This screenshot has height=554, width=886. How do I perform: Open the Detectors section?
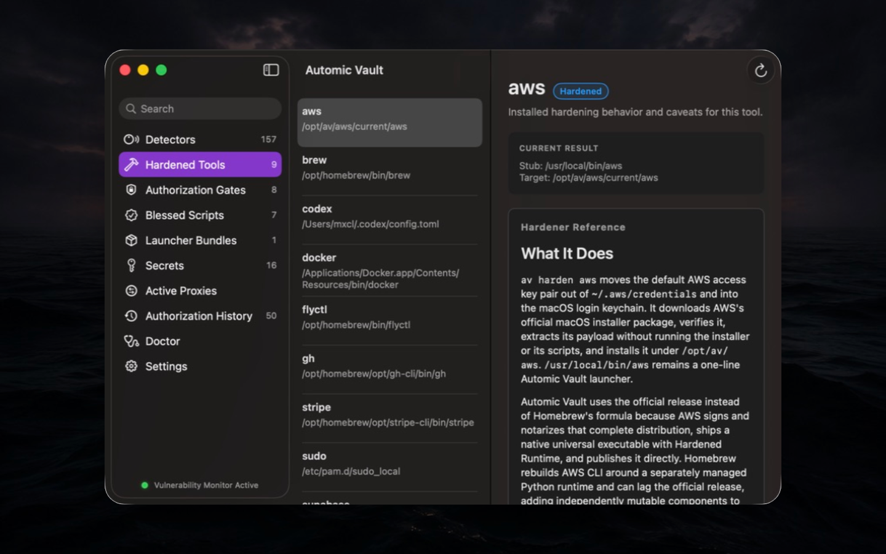coord(200,140)
